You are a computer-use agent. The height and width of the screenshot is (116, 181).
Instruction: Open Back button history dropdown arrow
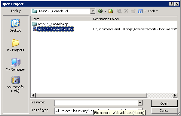tap(105, 11)
